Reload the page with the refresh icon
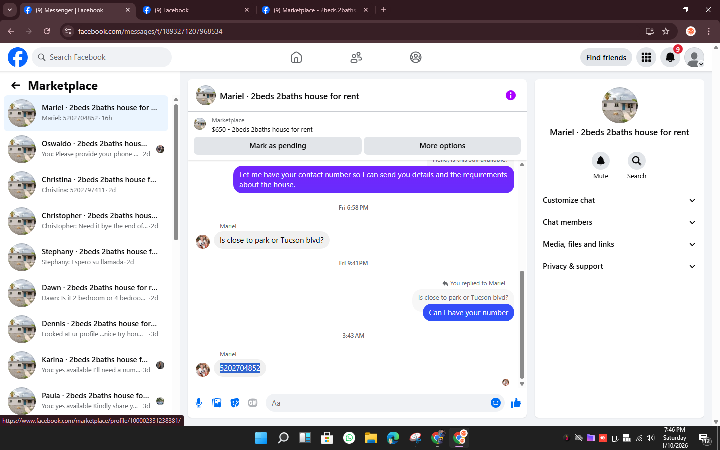 [x=47, y=31]
